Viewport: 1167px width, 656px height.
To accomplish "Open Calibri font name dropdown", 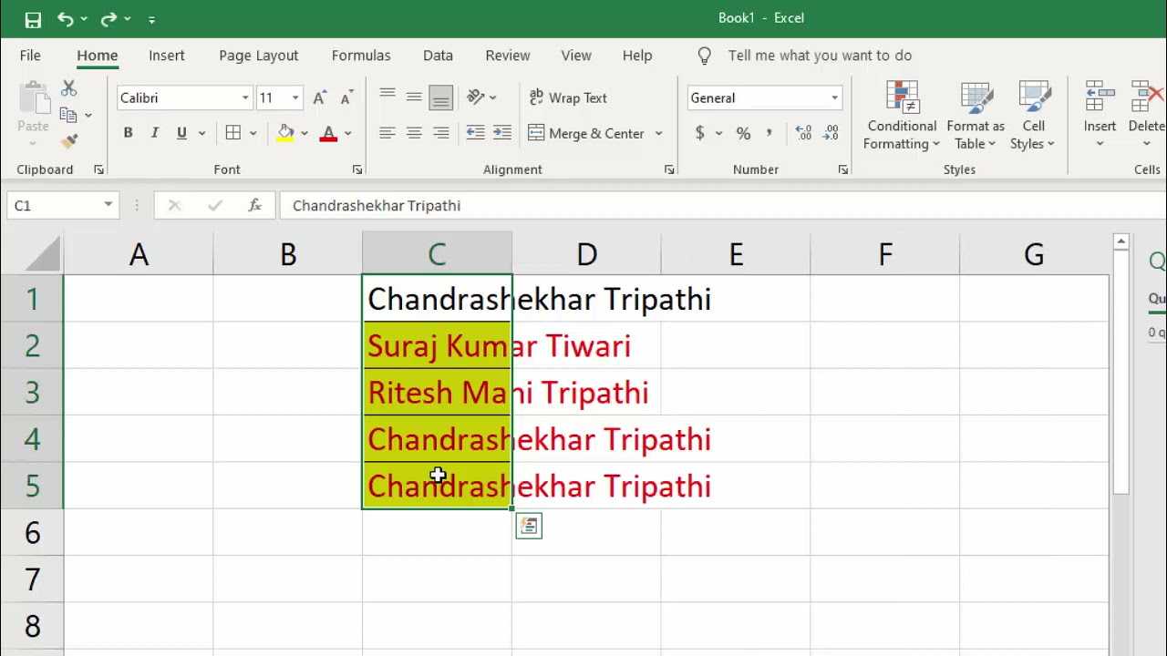I will (245, 97).
